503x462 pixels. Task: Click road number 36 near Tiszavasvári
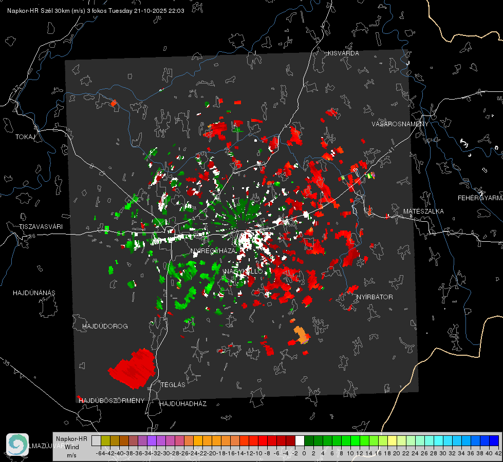click(x=32, y=236)
